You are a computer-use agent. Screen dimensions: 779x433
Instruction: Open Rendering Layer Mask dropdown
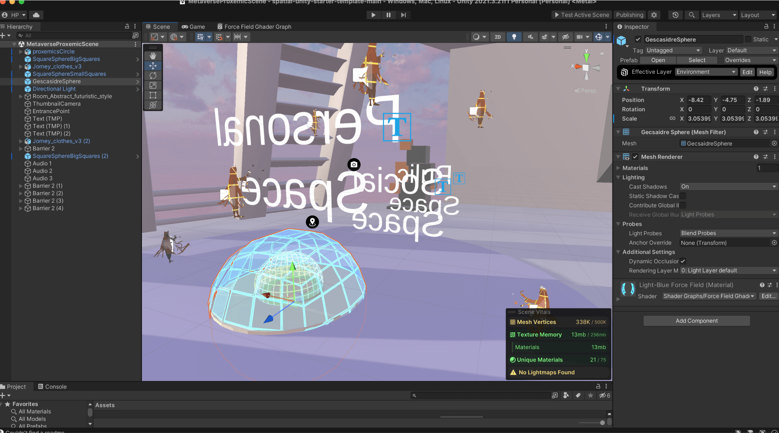coord(729,271)
